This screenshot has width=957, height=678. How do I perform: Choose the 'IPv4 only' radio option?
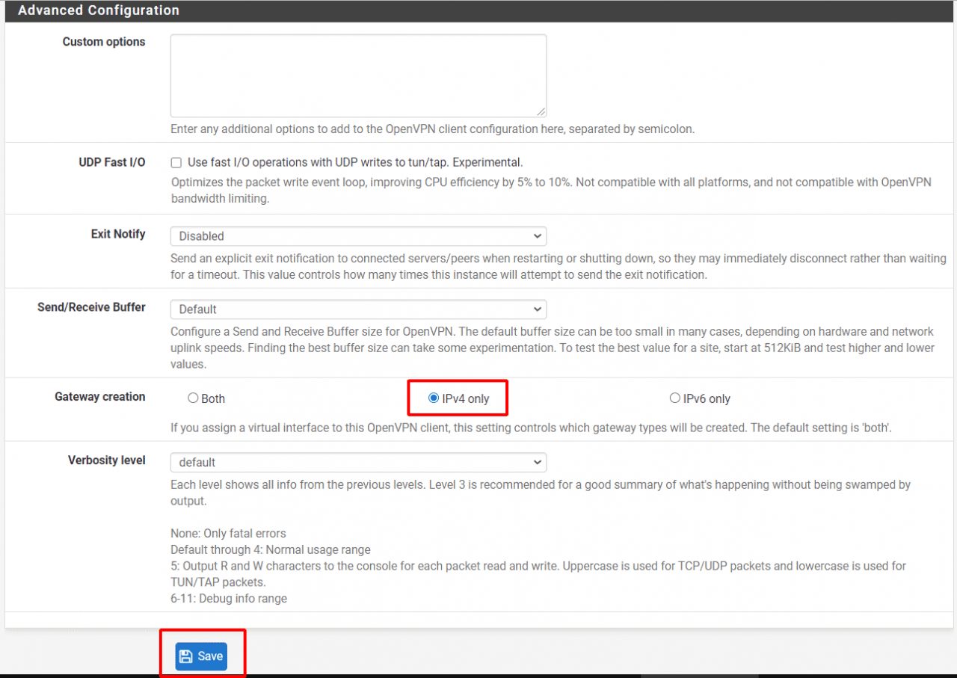434,398
